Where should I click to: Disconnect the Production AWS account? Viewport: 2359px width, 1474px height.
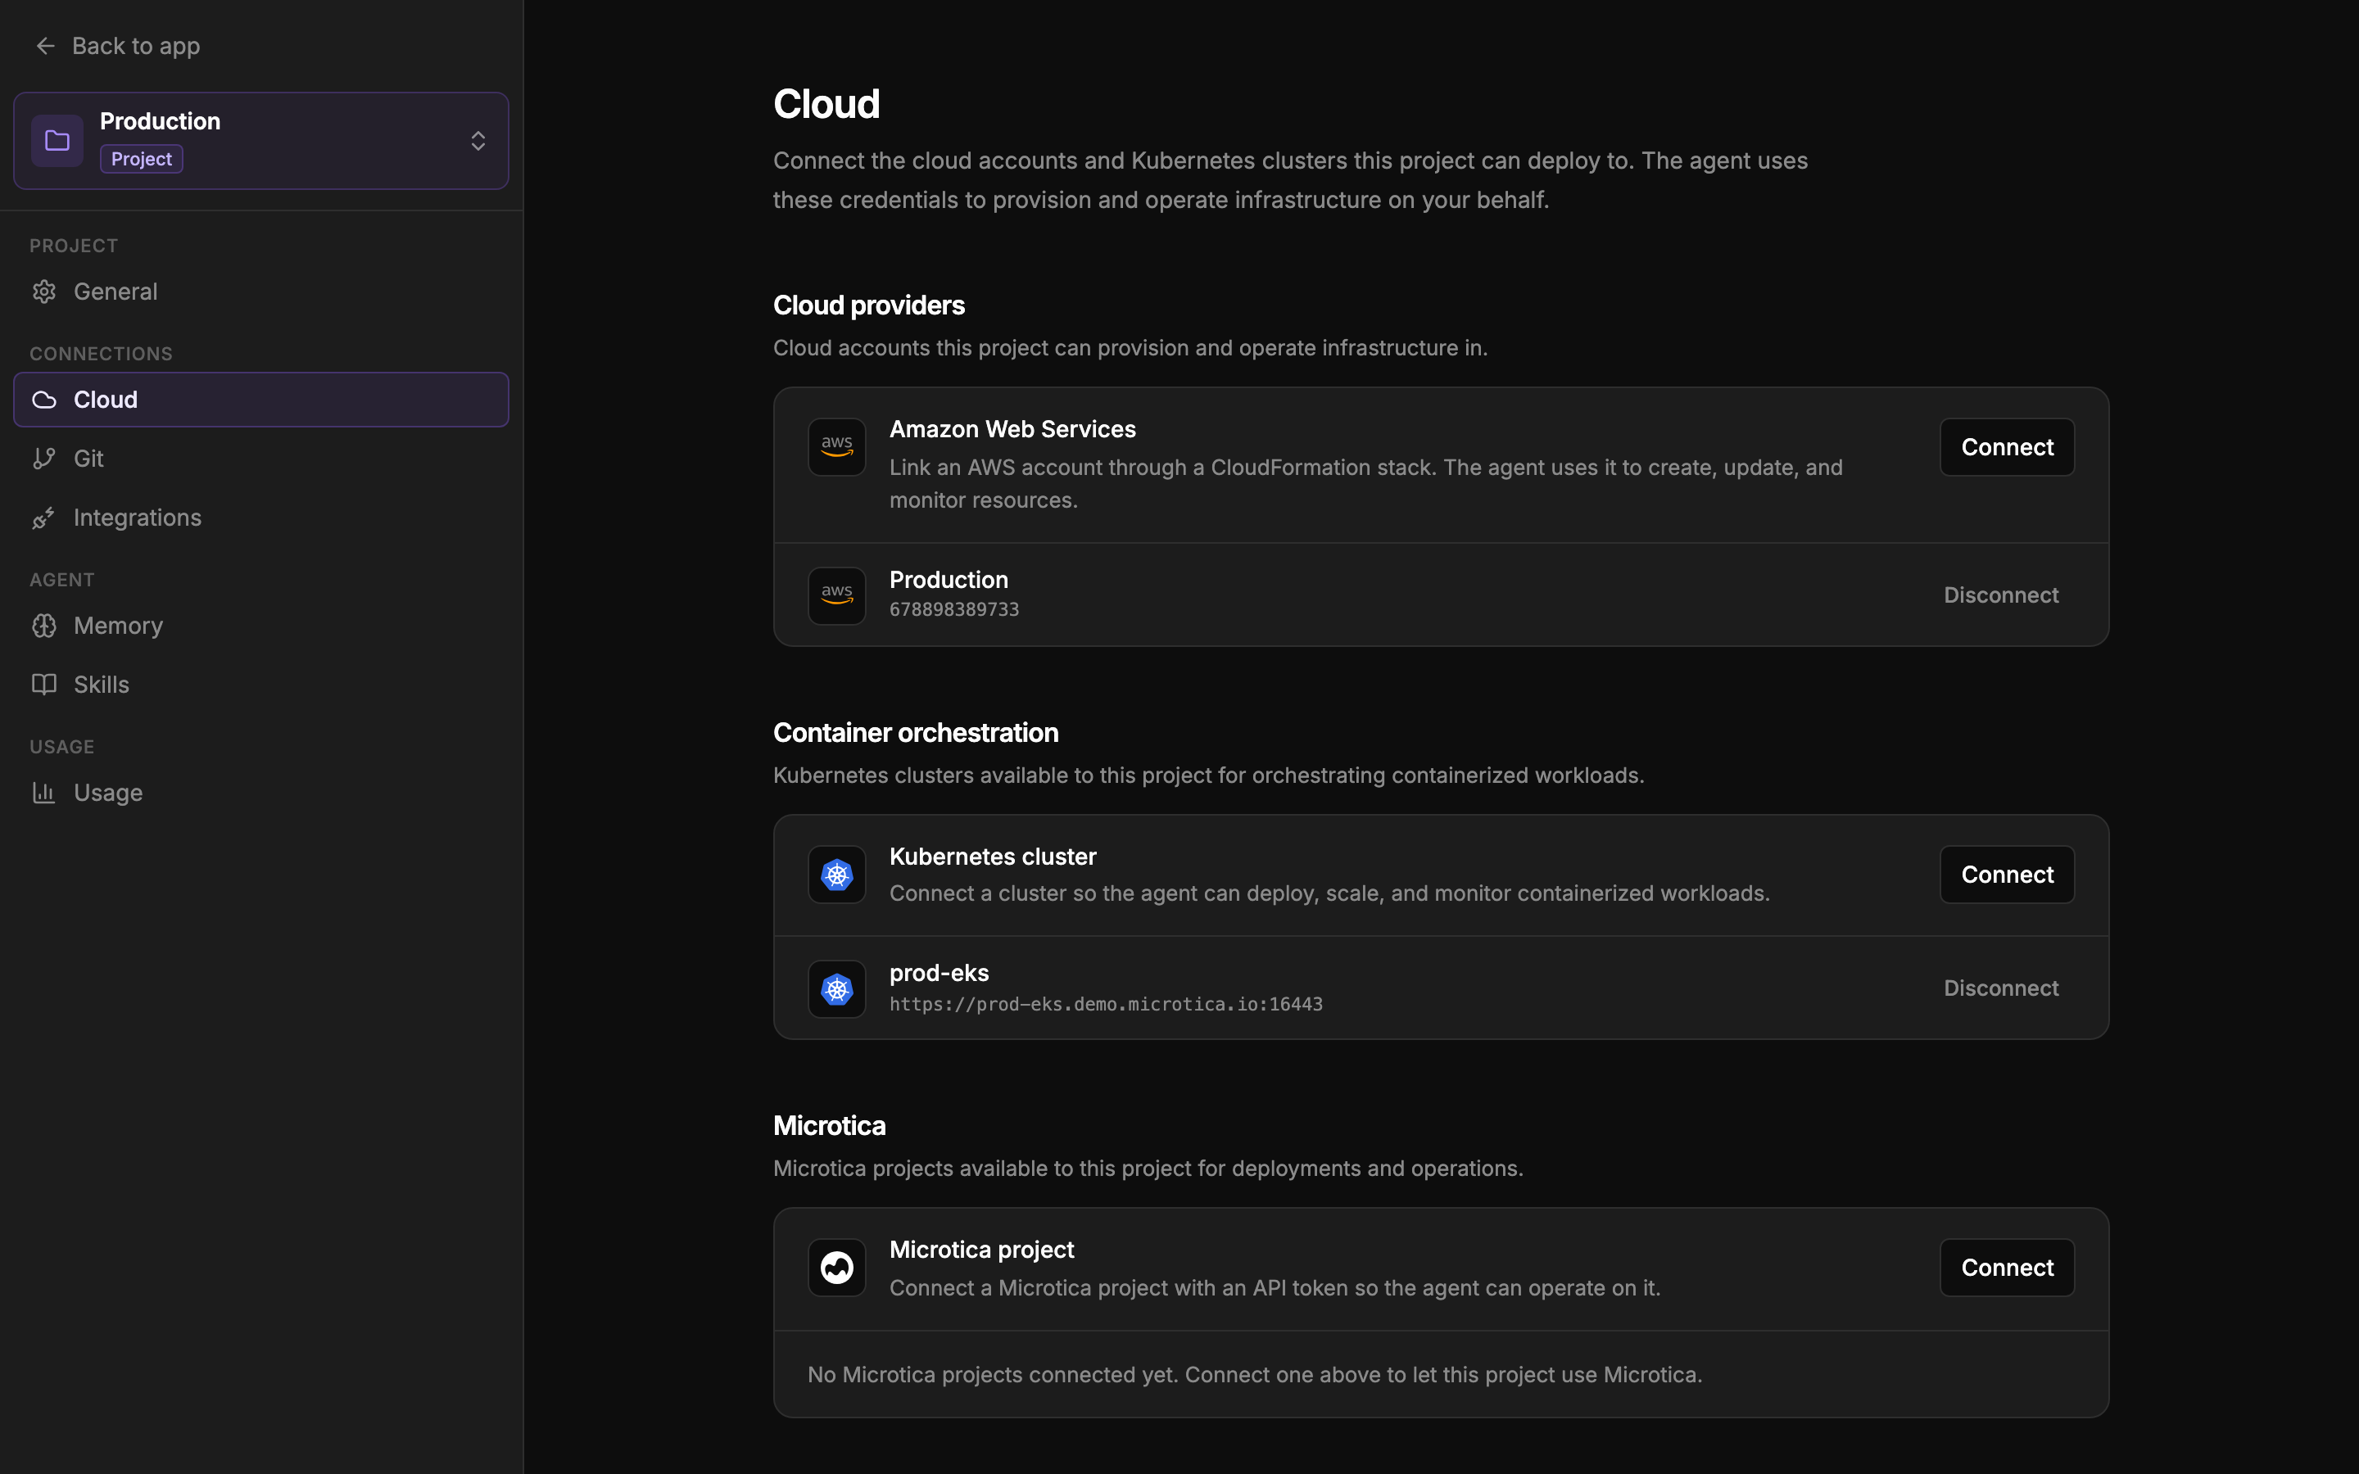click(x=2000, y=595)
